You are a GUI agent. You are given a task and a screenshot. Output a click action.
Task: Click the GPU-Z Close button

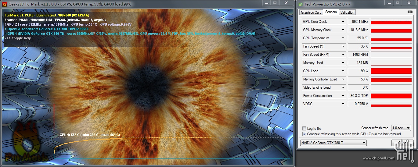(x=402, y=143)
